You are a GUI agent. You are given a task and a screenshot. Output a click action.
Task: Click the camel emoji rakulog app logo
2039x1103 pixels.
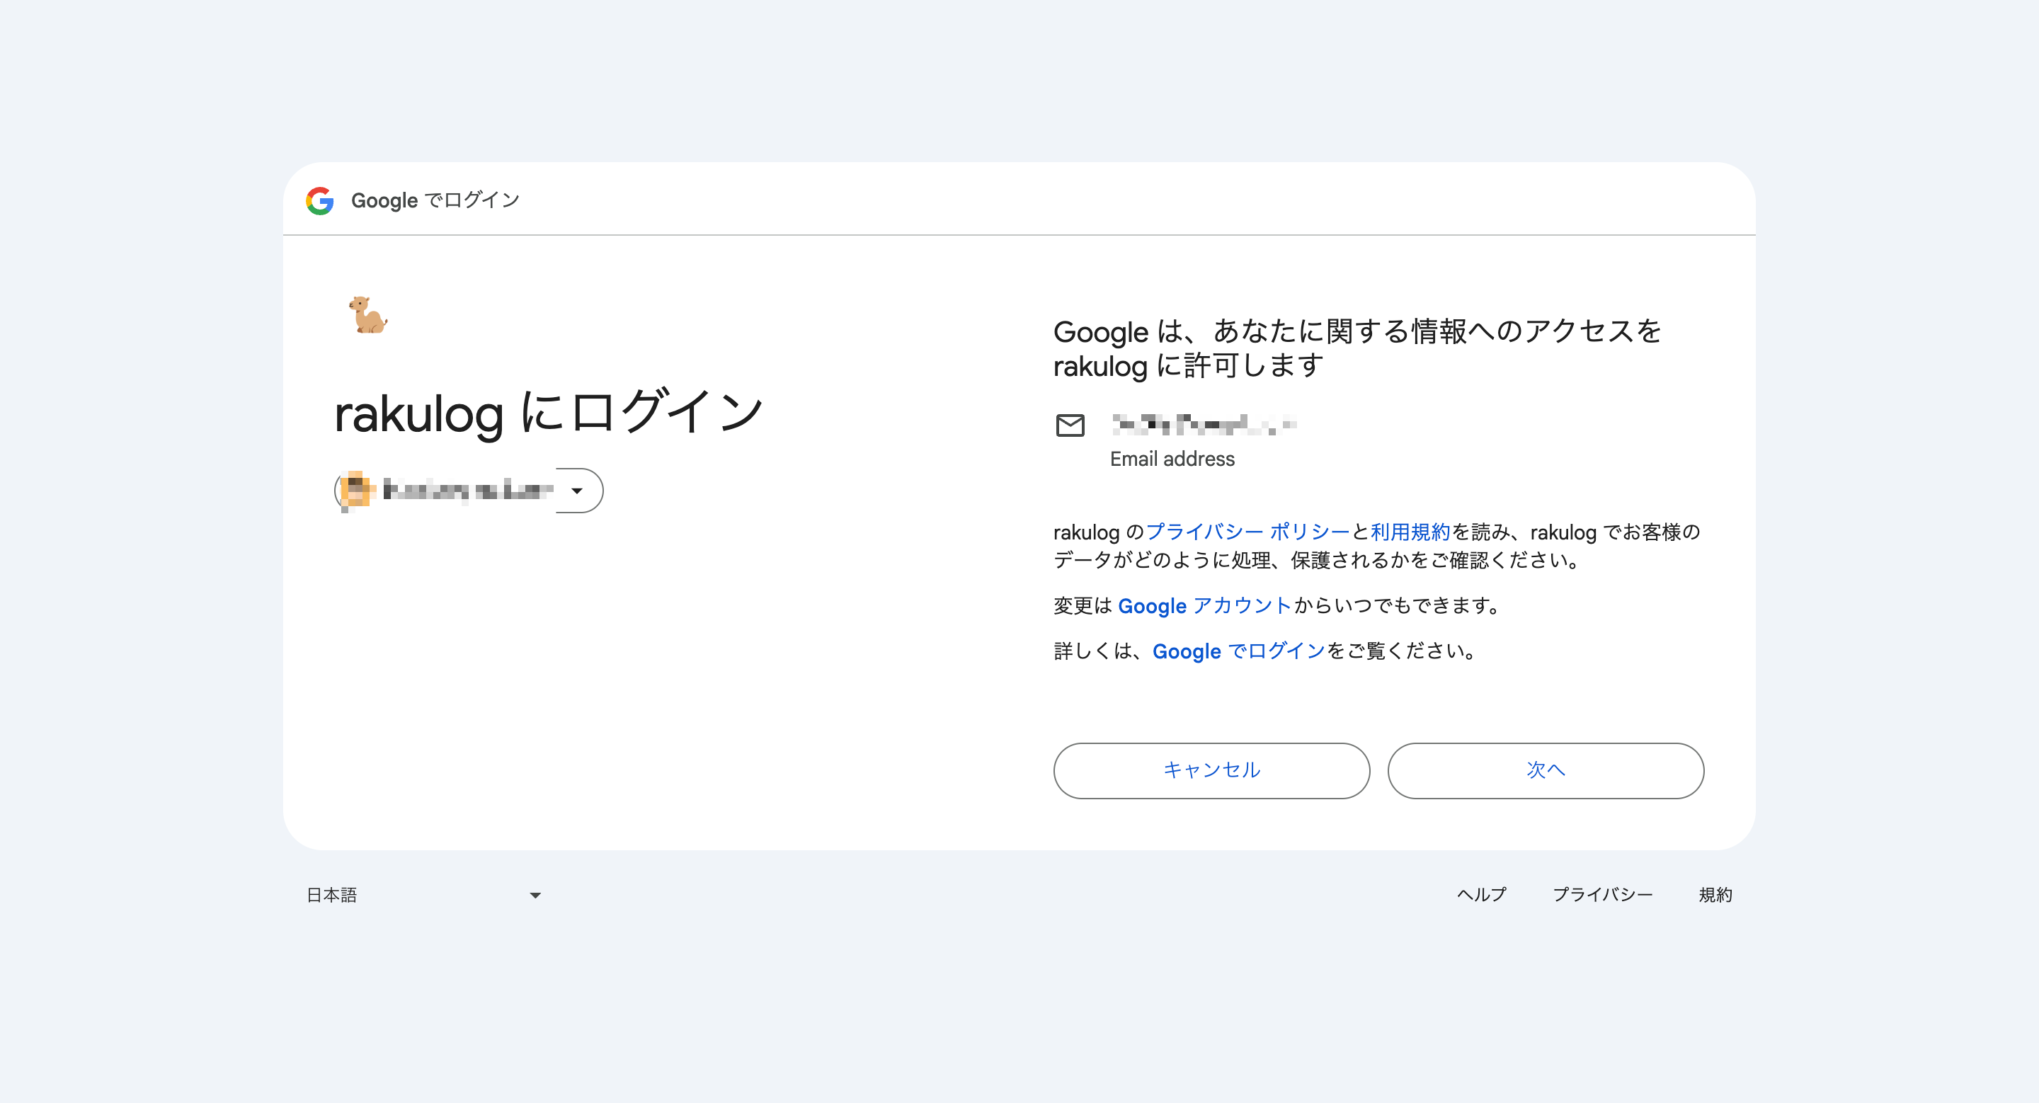click(367, 315)
